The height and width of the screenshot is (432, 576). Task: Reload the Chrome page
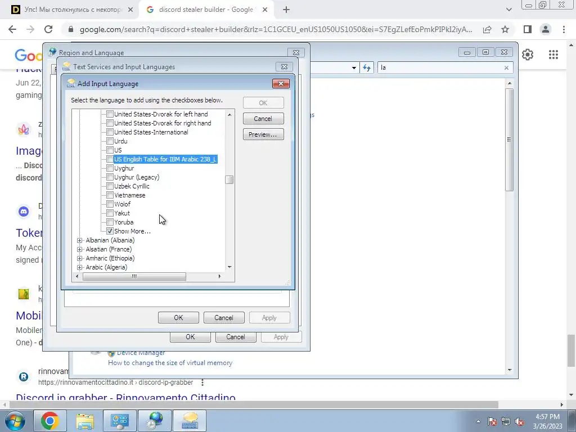point(48,29)
